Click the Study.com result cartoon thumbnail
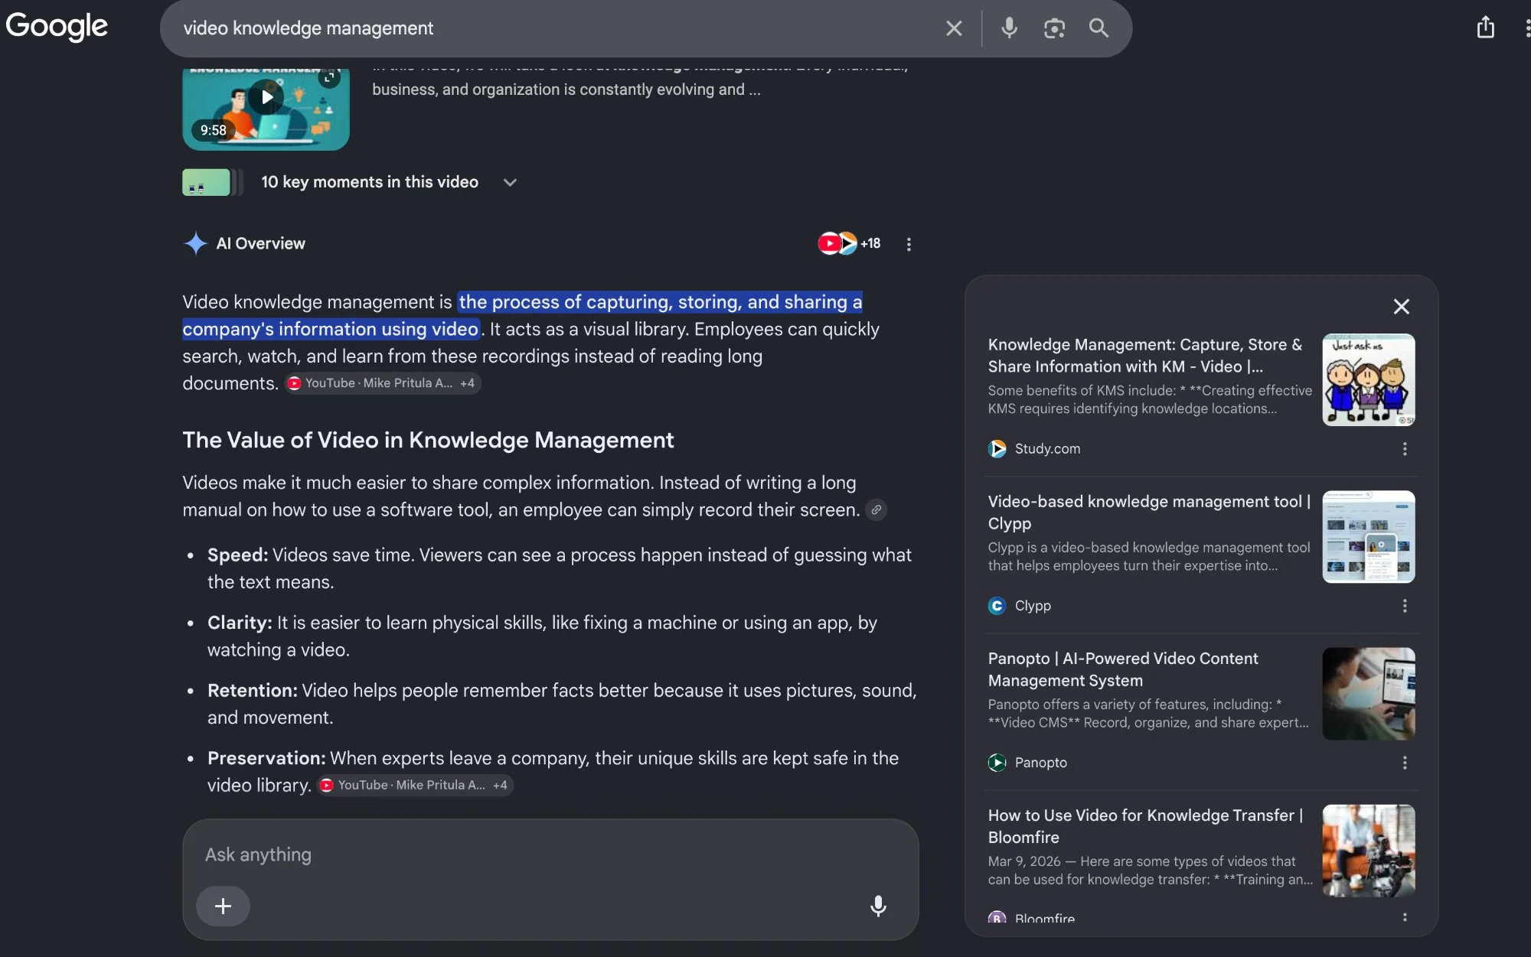 coord(1369,379)
